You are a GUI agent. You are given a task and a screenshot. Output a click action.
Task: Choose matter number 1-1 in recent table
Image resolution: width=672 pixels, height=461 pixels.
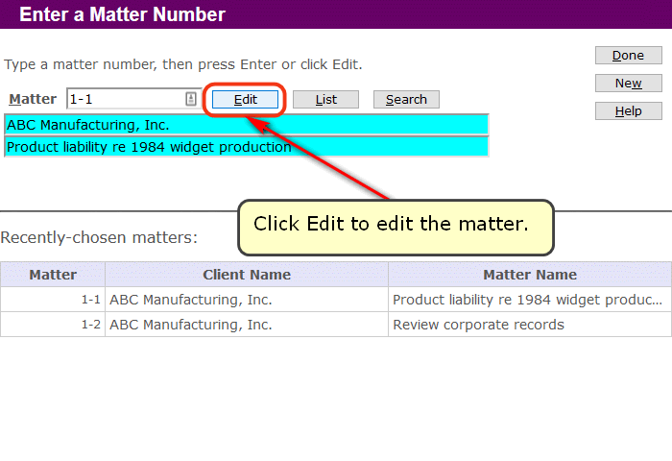(x=90, y=300)
